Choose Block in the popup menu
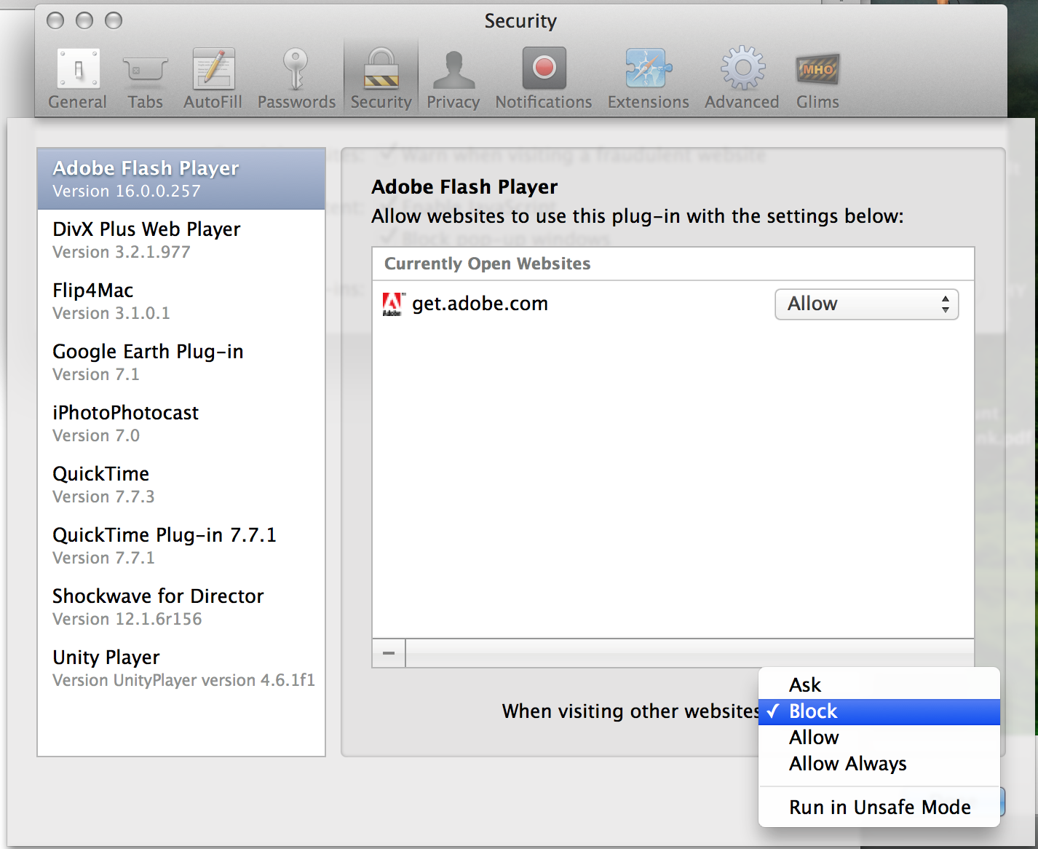Image resolution: width=1038 pixels, height=849 pixels. point(879,711)
